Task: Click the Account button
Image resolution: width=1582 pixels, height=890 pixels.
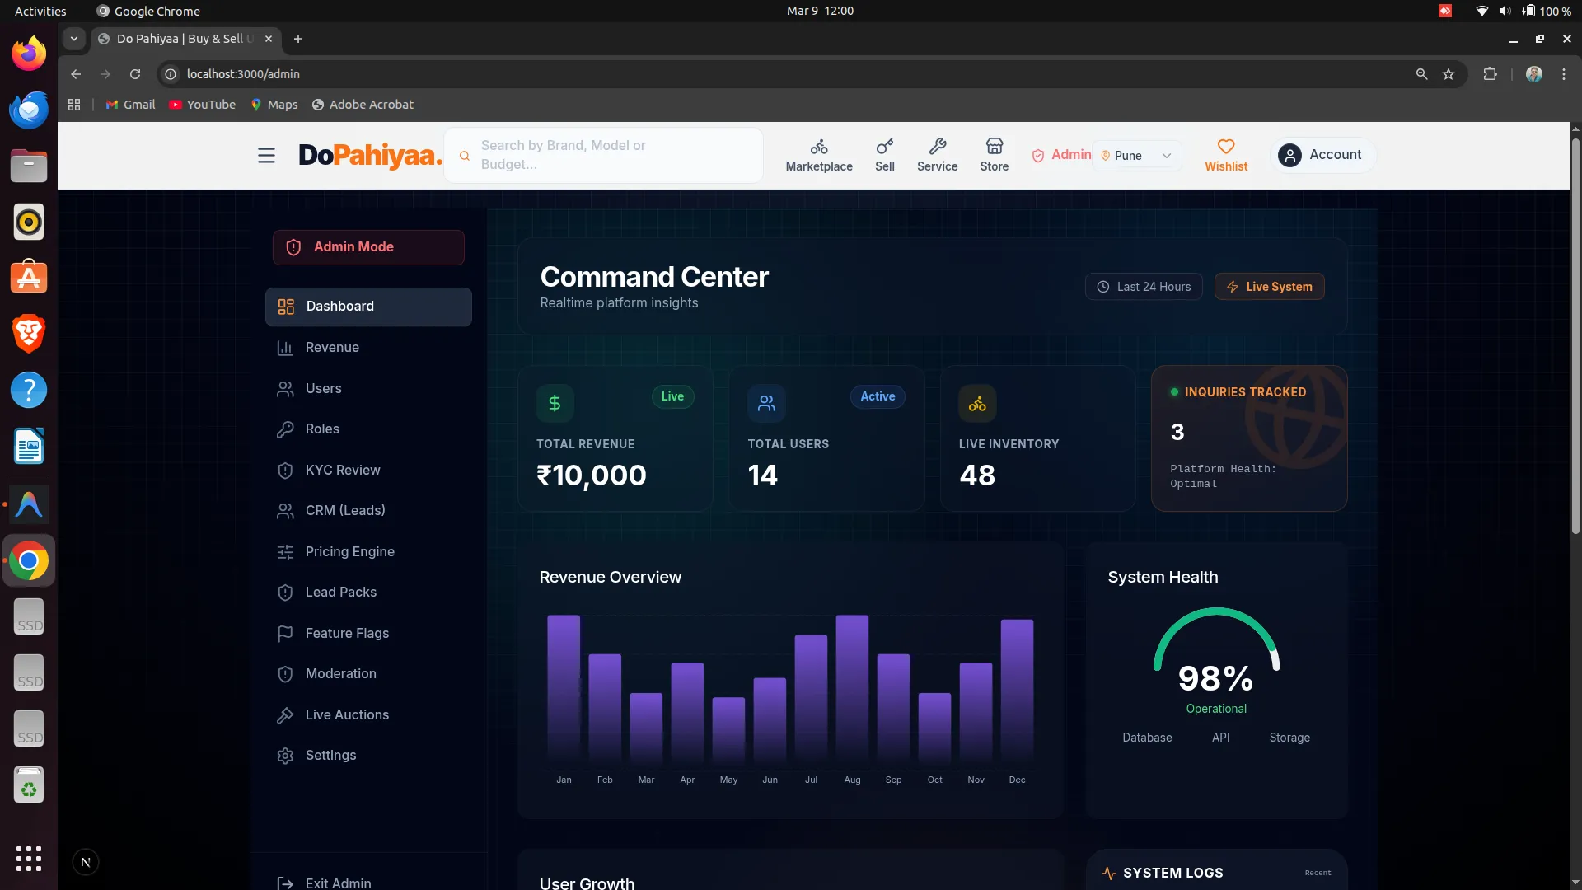Action: (x=1322, y=155)
